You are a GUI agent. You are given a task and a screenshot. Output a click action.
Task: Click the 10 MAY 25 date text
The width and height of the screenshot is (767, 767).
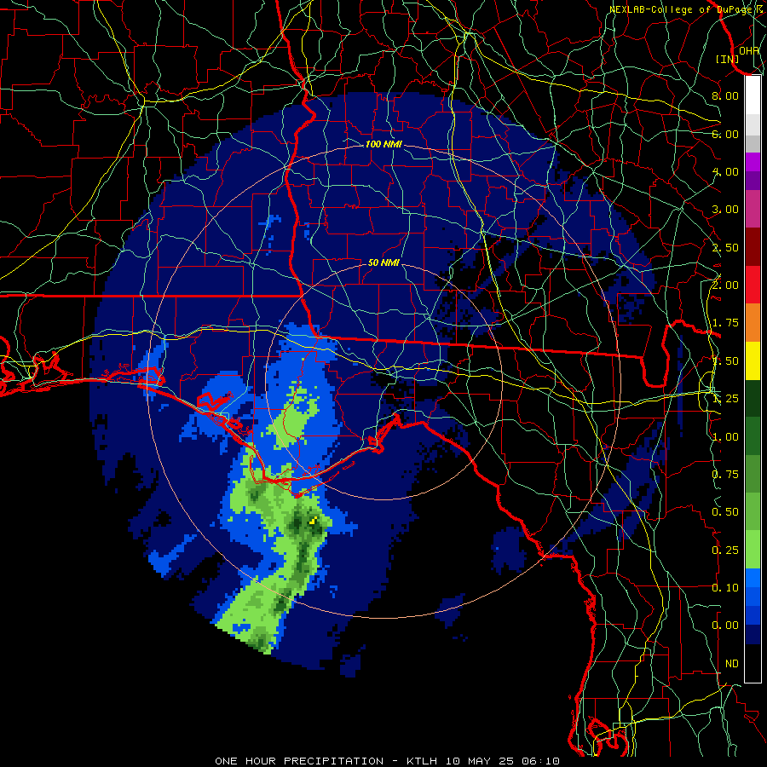(x=478, y=761)
